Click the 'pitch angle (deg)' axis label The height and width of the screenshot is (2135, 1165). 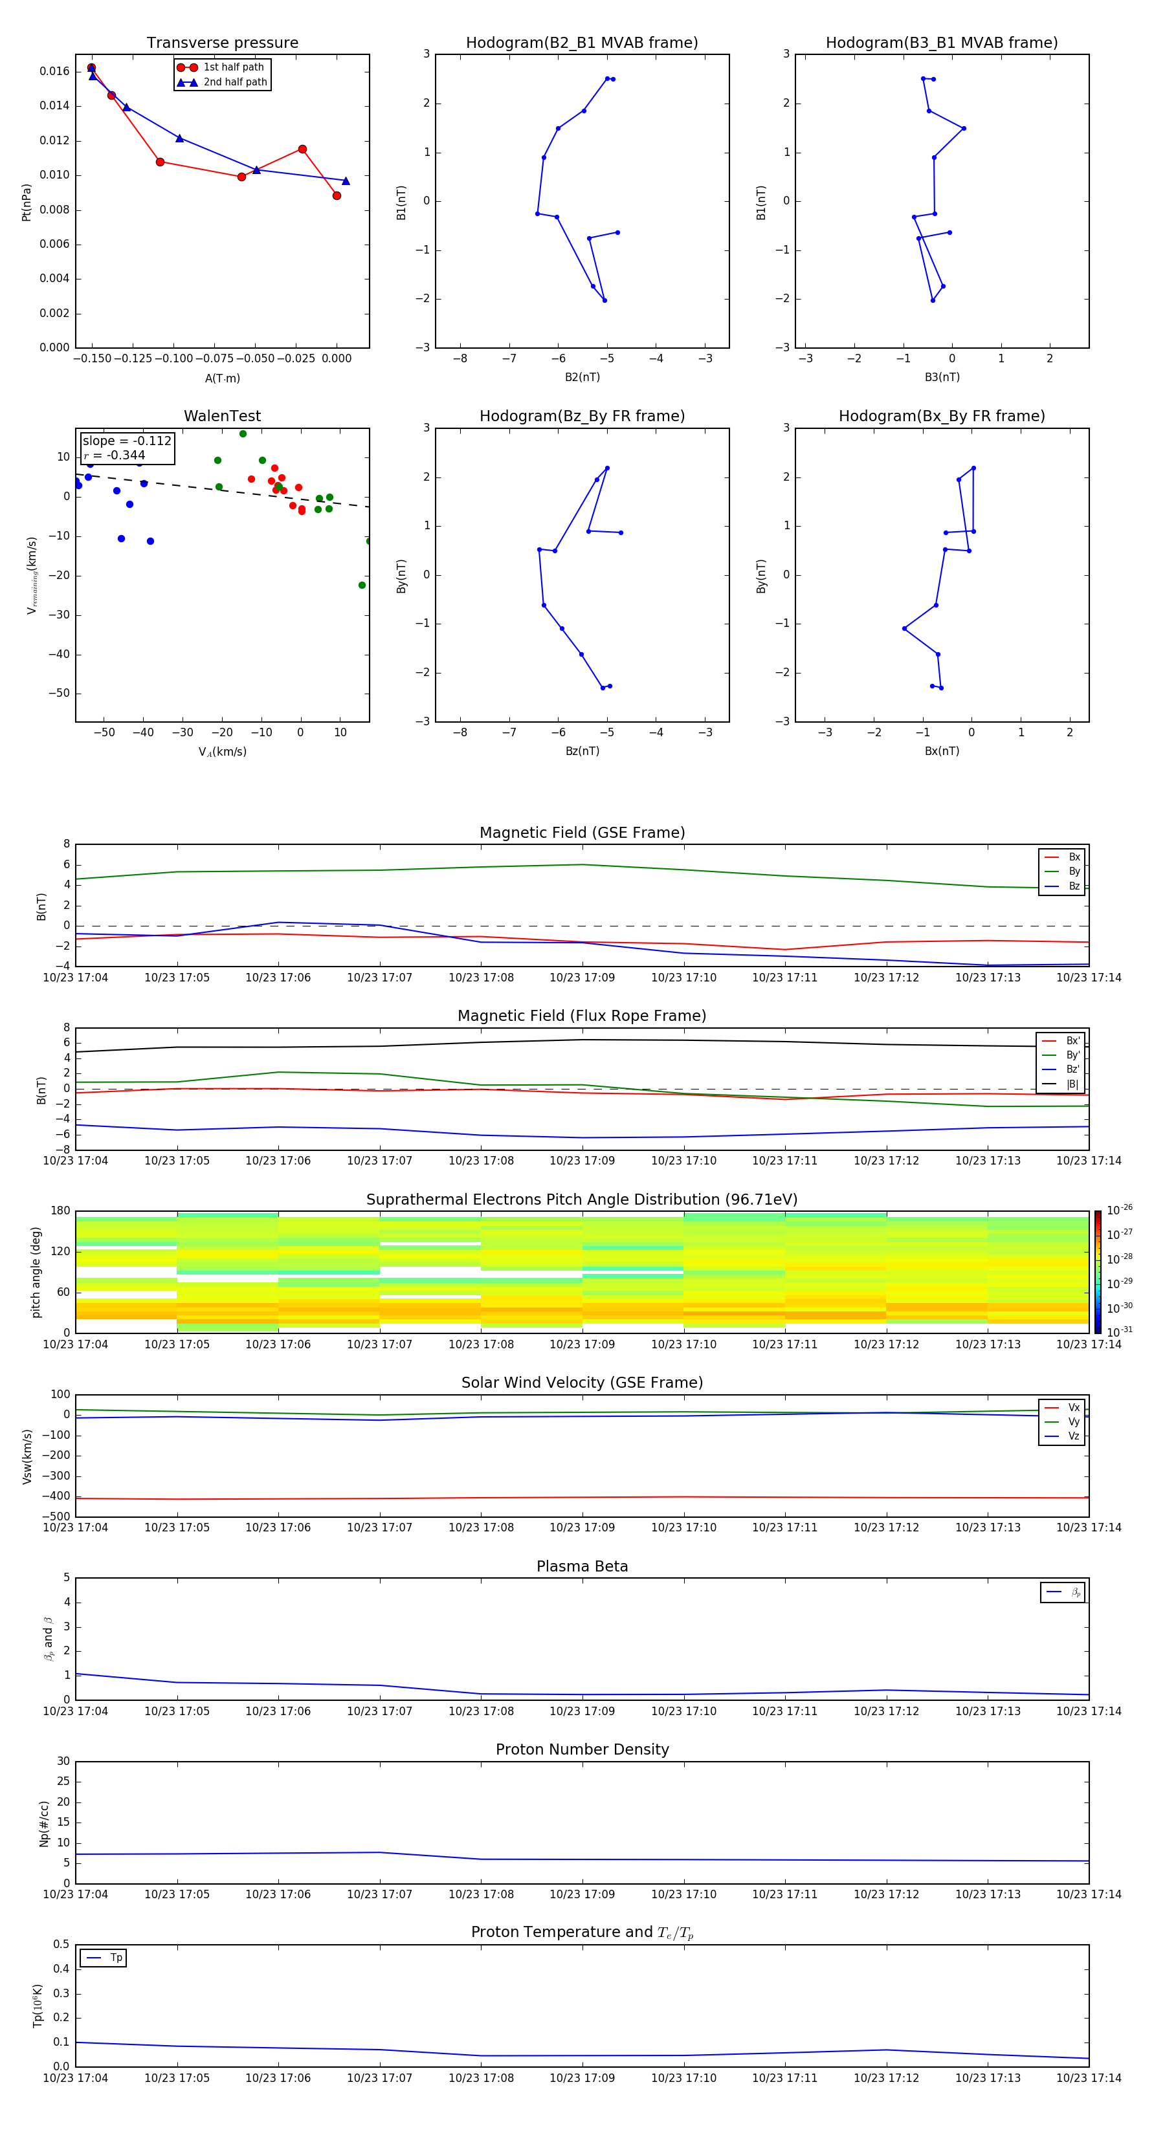pyautogui.click(x=36, y=1272)
